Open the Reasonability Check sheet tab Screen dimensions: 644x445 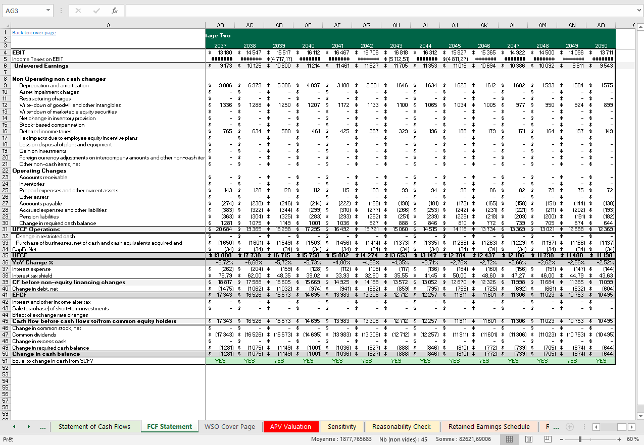click(x=402, y=427)
